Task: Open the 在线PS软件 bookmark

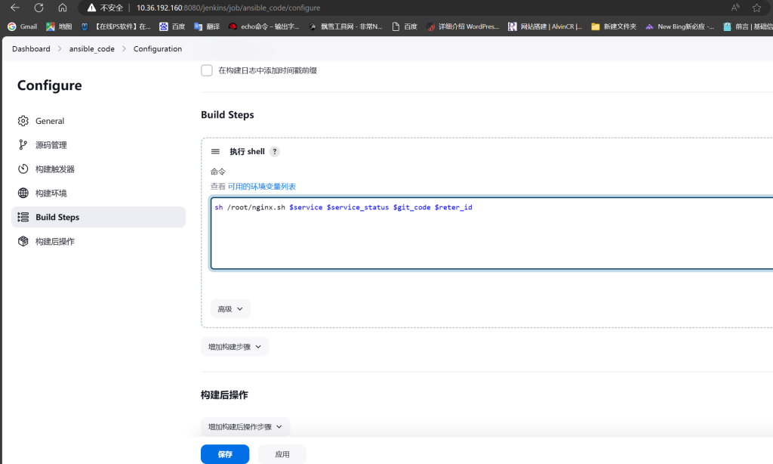Action: [x=115, y=26]
